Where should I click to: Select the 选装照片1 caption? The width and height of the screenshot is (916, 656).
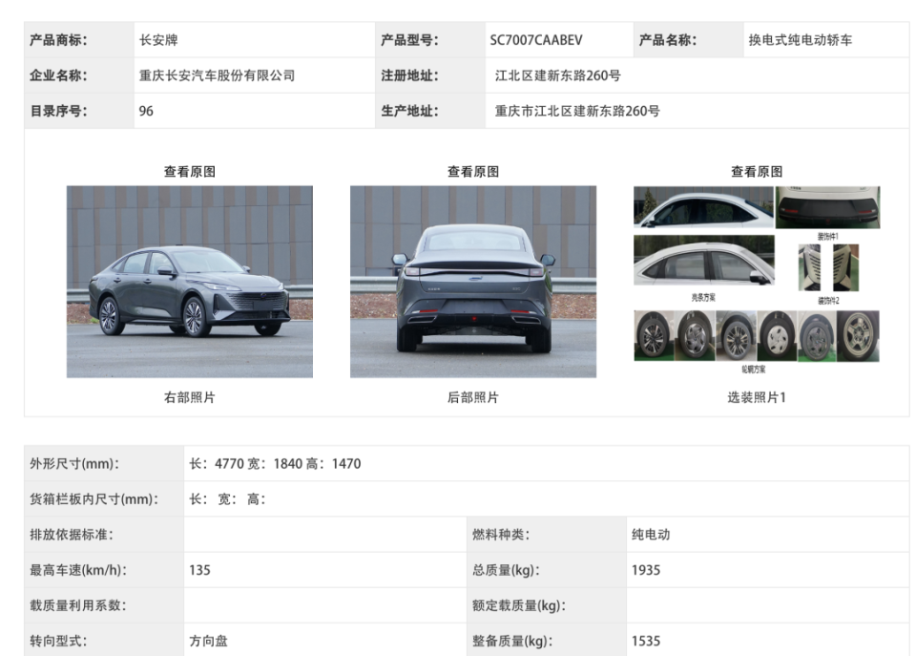pos(757,397)
